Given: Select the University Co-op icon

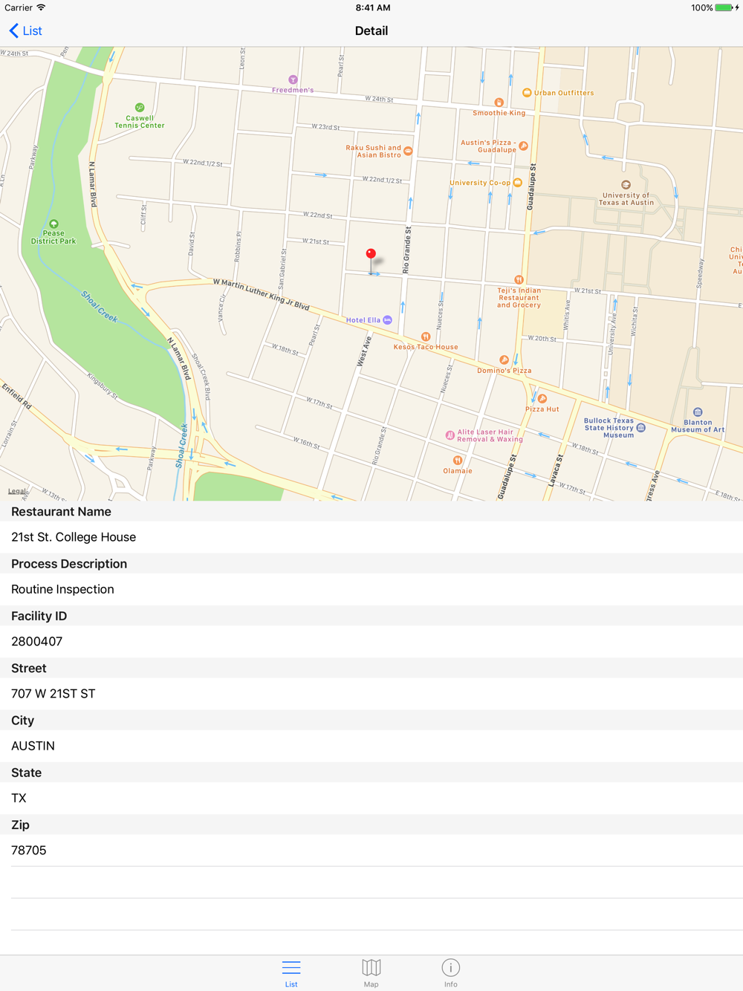Looking at the screenshot, I should coord(518,182).
